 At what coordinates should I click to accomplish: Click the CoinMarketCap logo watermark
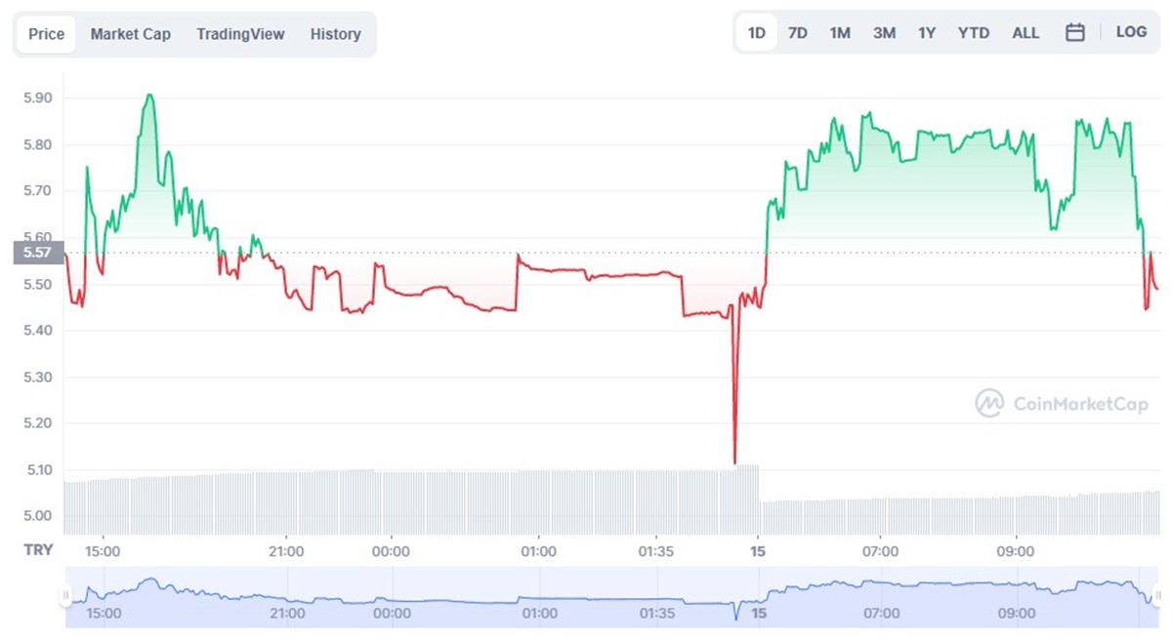click(x=1062, y=403)
